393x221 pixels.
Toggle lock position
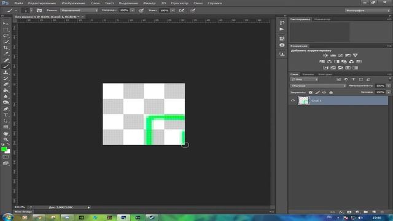[x=324, y=93]
